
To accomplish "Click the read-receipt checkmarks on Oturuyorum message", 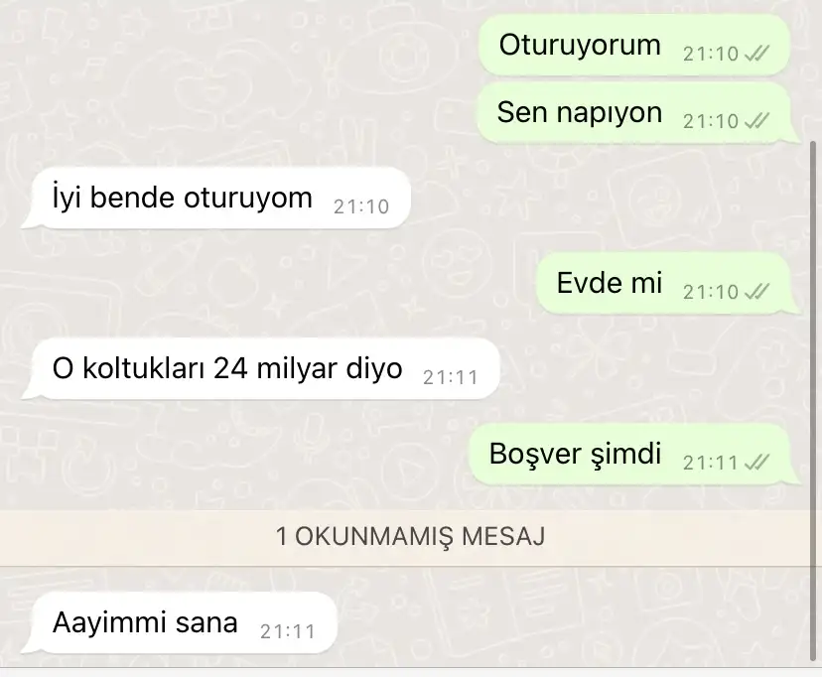I will click(x=756, y=54).
